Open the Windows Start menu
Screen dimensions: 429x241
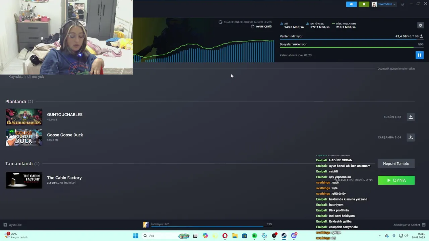(x=135, y=236)
